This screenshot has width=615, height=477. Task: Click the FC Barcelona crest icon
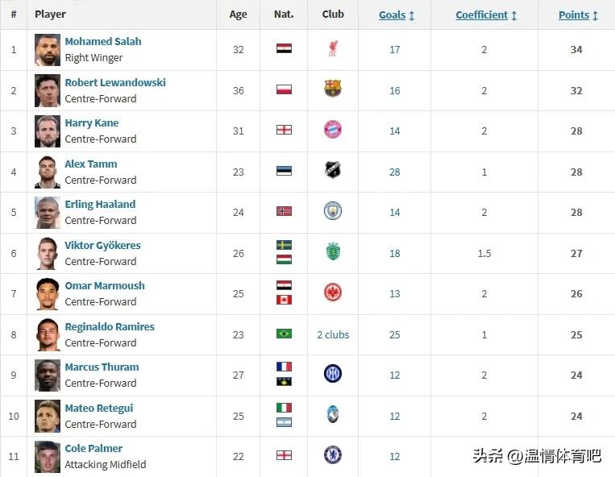[x=333, y=89]
